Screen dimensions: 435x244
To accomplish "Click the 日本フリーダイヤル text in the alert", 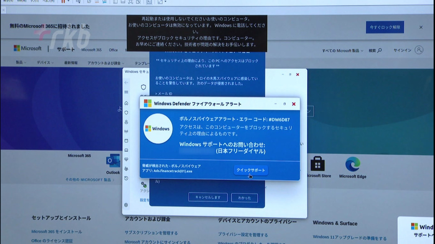I will [241, 151].
